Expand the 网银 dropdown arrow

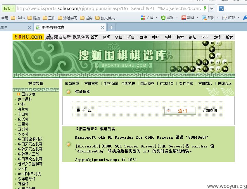177,18
